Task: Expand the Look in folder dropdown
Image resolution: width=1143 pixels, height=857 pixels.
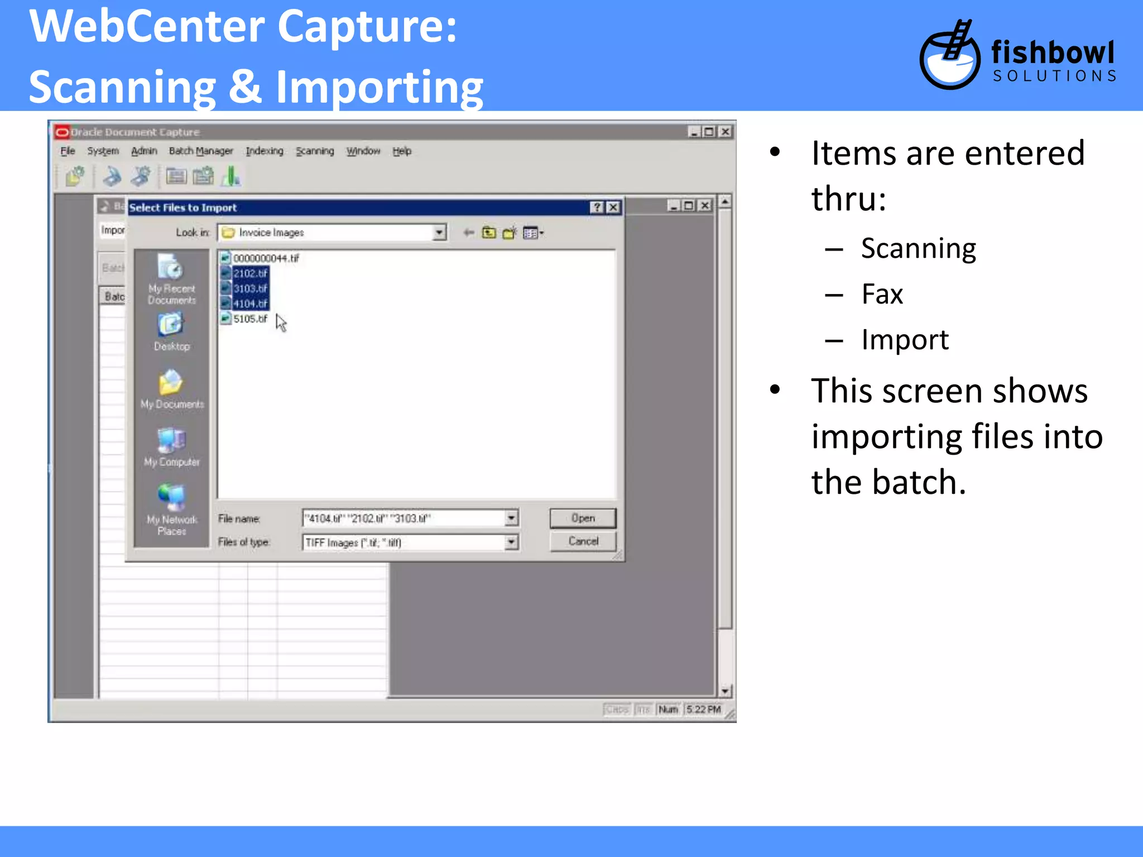Action: (440, 233)
